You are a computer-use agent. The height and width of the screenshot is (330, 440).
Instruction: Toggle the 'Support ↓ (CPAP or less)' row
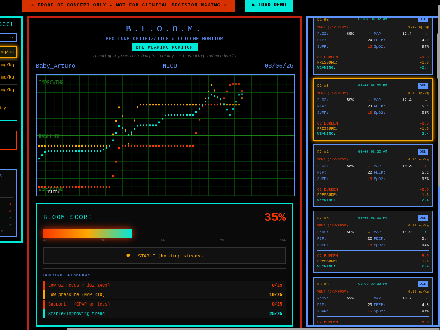tap(163, 304)
